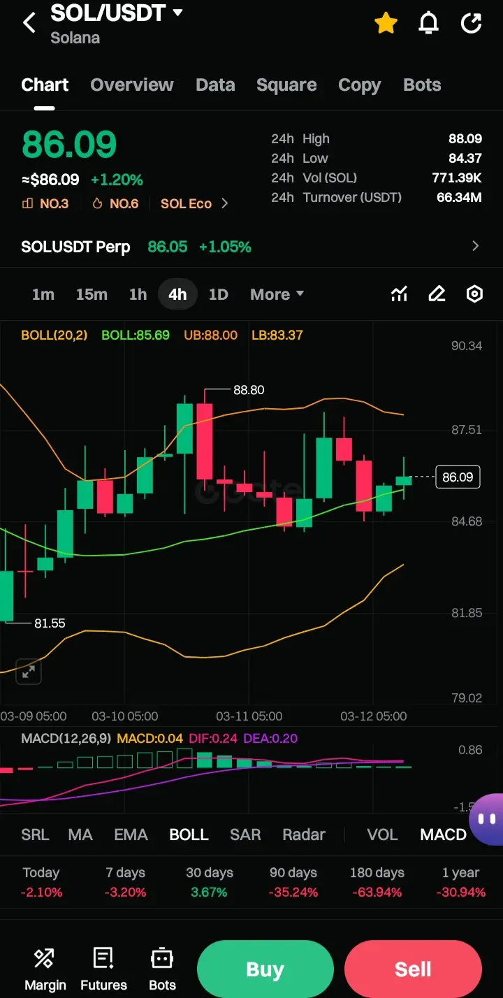Toggle the MACD sub-indicator
Viewport: 503px width, 998px height.
(443, 834)
